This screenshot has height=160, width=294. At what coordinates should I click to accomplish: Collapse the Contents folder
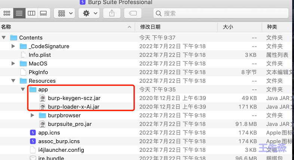tap(4, 38)
